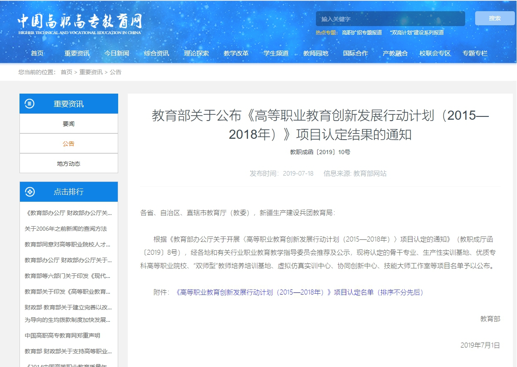
Task: Open the 中国高职高专教育网郑重声明 link
Action: tap(62, 336)
